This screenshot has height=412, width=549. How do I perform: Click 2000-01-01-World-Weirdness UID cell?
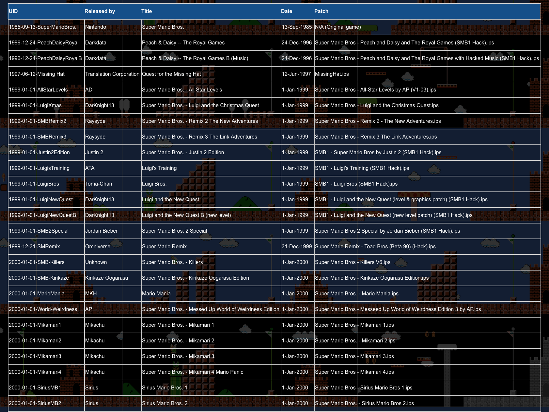pyautogui.click(x=46, y=309)
